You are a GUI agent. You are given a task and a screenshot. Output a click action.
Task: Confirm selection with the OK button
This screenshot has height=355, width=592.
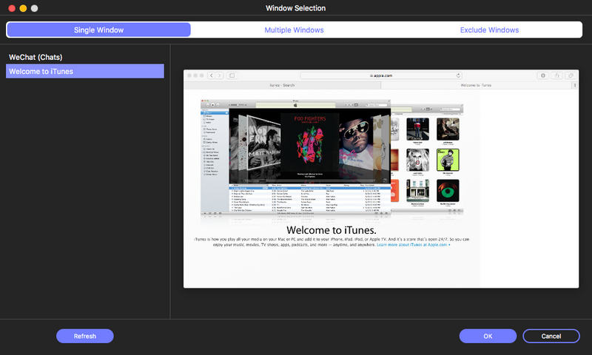pos(488,336)
